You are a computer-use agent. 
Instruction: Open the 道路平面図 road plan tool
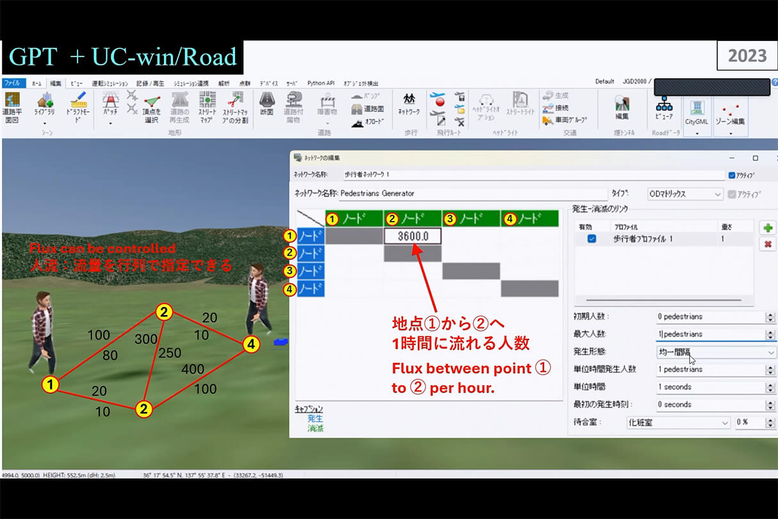[x=12, y=106]
